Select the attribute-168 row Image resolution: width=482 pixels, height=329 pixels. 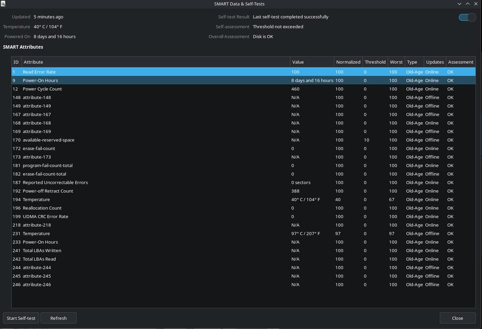tap(244, 123)
